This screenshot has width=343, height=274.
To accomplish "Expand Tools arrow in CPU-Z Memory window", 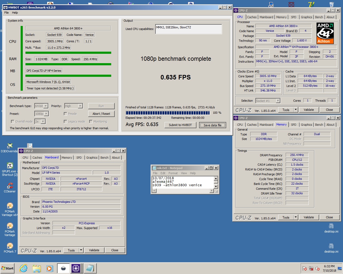I will point(296,217).
